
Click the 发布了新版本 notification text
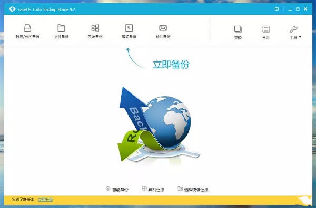[x=23, y=200]
